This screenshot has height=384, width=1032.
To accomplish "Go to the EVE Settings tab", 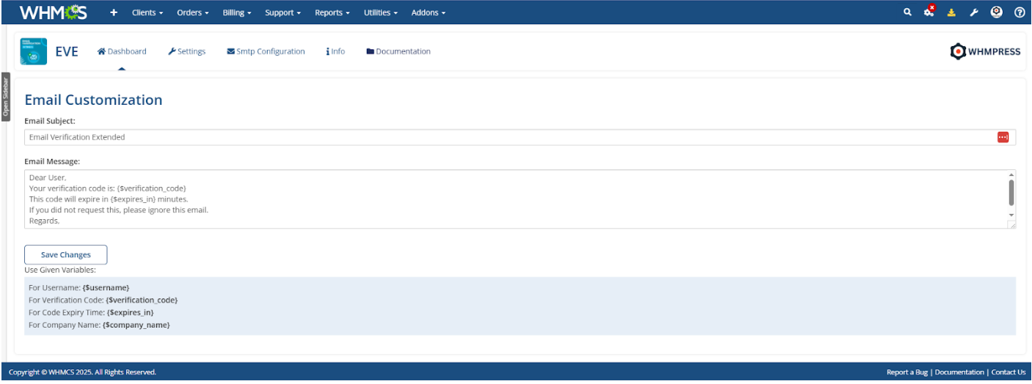I will coord(186,51).
